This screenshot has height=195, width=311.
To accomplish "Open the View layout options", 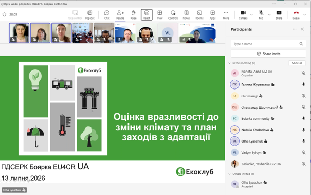I will click(160, 15).
